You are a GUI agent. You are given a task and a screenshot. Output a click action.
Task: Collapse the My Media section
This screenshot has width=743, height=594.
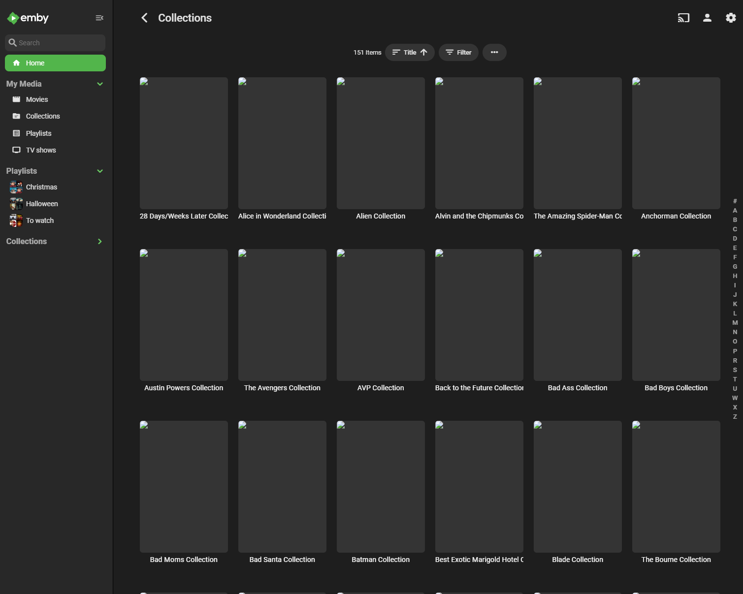[100, 84]
